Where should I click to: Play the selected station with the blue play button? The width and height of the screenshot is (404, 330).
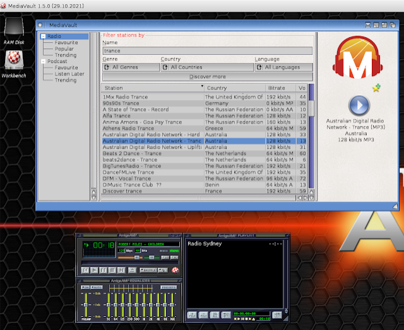point(359,105)
